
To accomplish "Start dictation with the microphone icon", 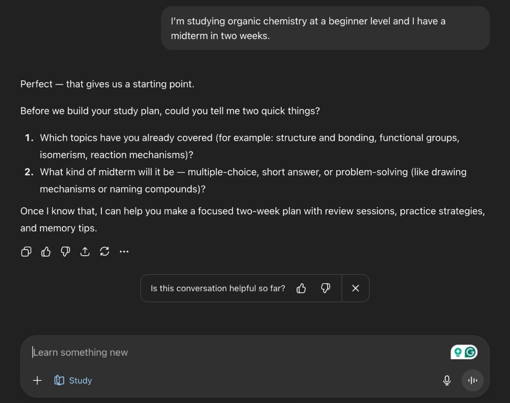I will (447, 381).
